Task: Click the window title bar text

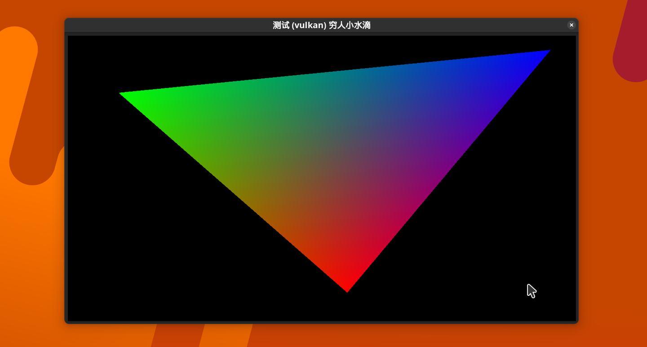Action: click(x=322, y=25)
